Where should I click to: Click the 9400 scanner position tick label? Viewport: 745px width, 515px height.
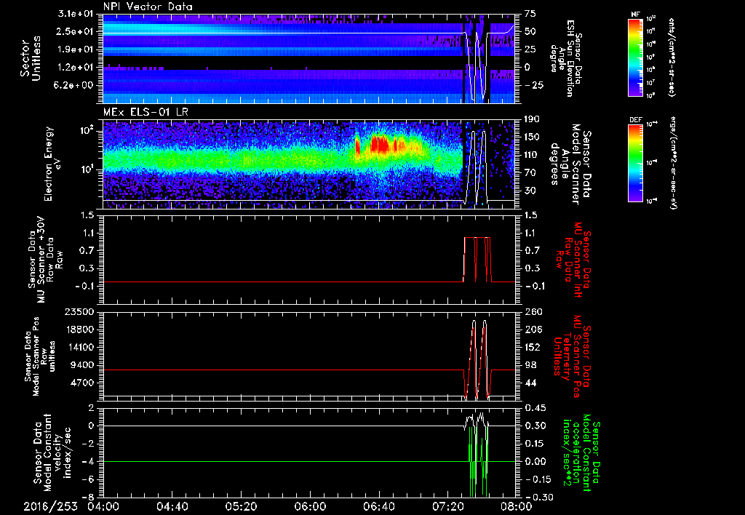(x=81, y=365)
